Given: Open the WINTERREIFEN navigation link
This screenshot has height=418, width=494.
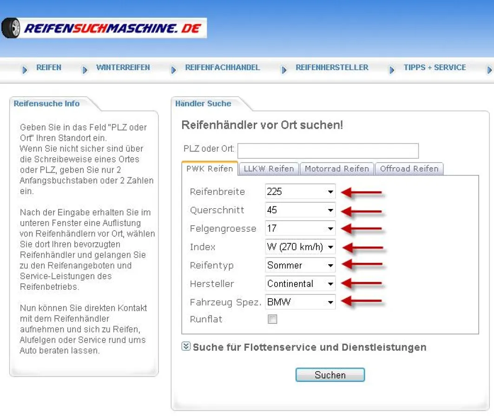Looking at the screenshot, I should pos(123,67).
